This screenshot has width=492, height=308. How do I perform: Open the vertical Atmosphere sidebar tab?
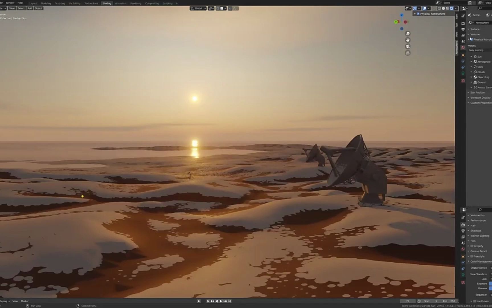pyautogui.click(x=457, y=48)
